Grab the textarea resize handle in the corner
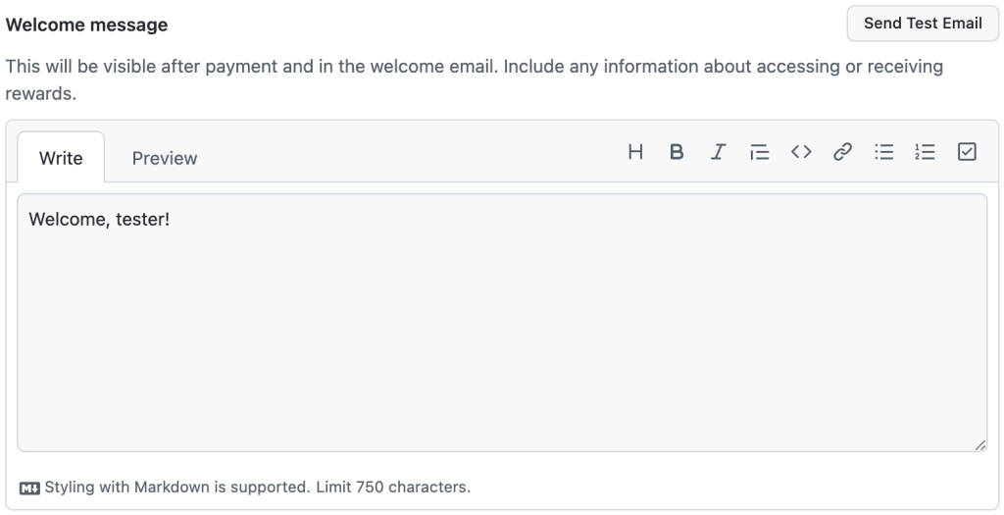 (x=980, y=445)
